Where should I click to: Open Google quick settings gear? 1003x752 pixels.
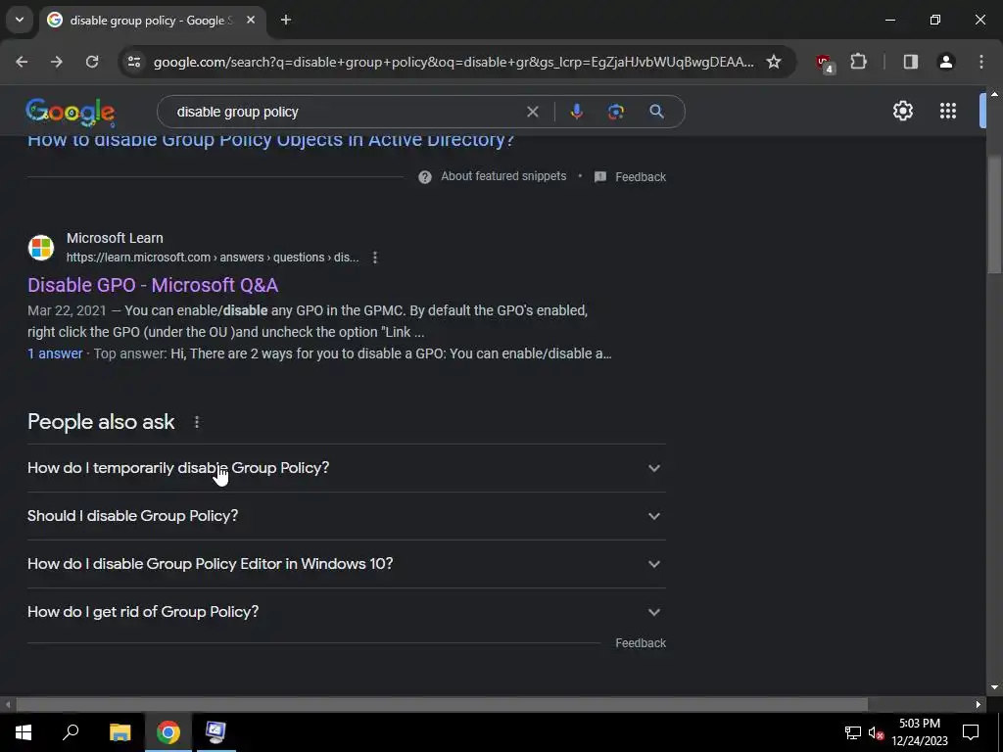pyautogui.click(x=902, y=112)
